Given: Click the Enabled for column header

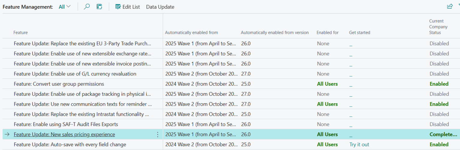Looking at the screenshot, I should pyautogui.click(x=327, y=32).
